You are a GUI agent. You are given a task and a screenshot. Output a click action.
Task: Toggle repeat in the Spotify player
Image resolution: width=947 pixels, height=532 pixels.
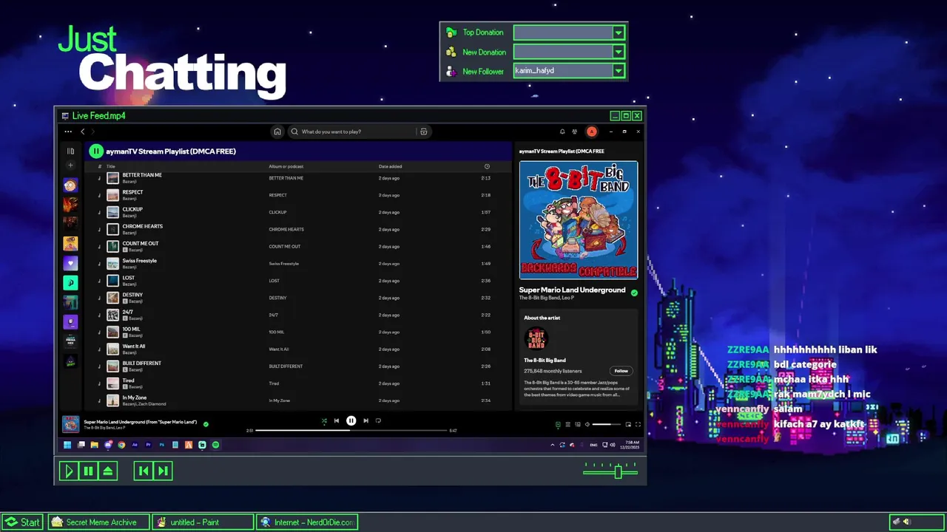[x=378, y=421]
